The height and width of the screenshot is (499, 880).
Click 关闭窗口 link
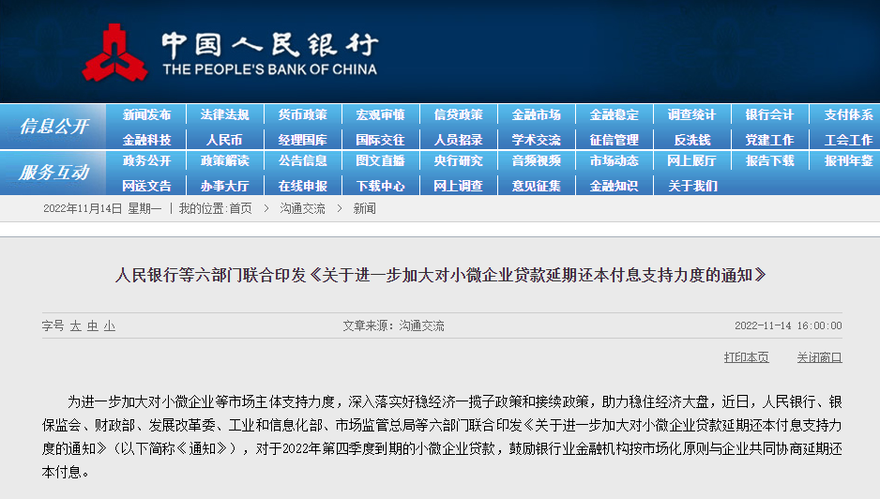click(x=819, y=357)
